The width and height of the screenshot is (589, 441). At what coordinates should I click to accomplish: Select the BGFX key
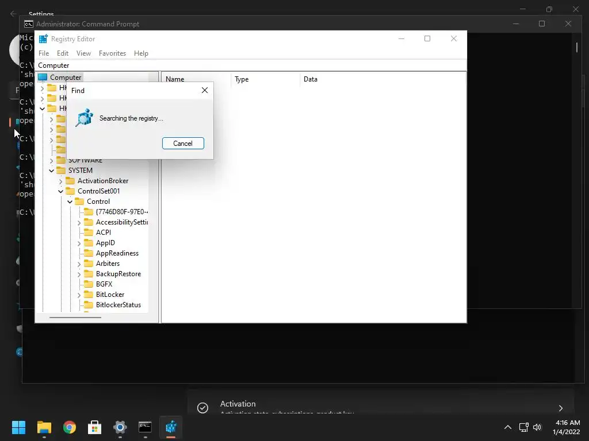(x=104, y=284)
